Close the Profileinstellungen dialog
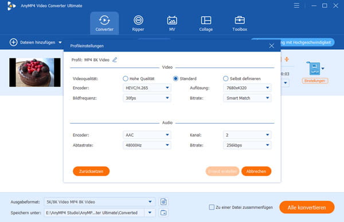 [271, 46]
